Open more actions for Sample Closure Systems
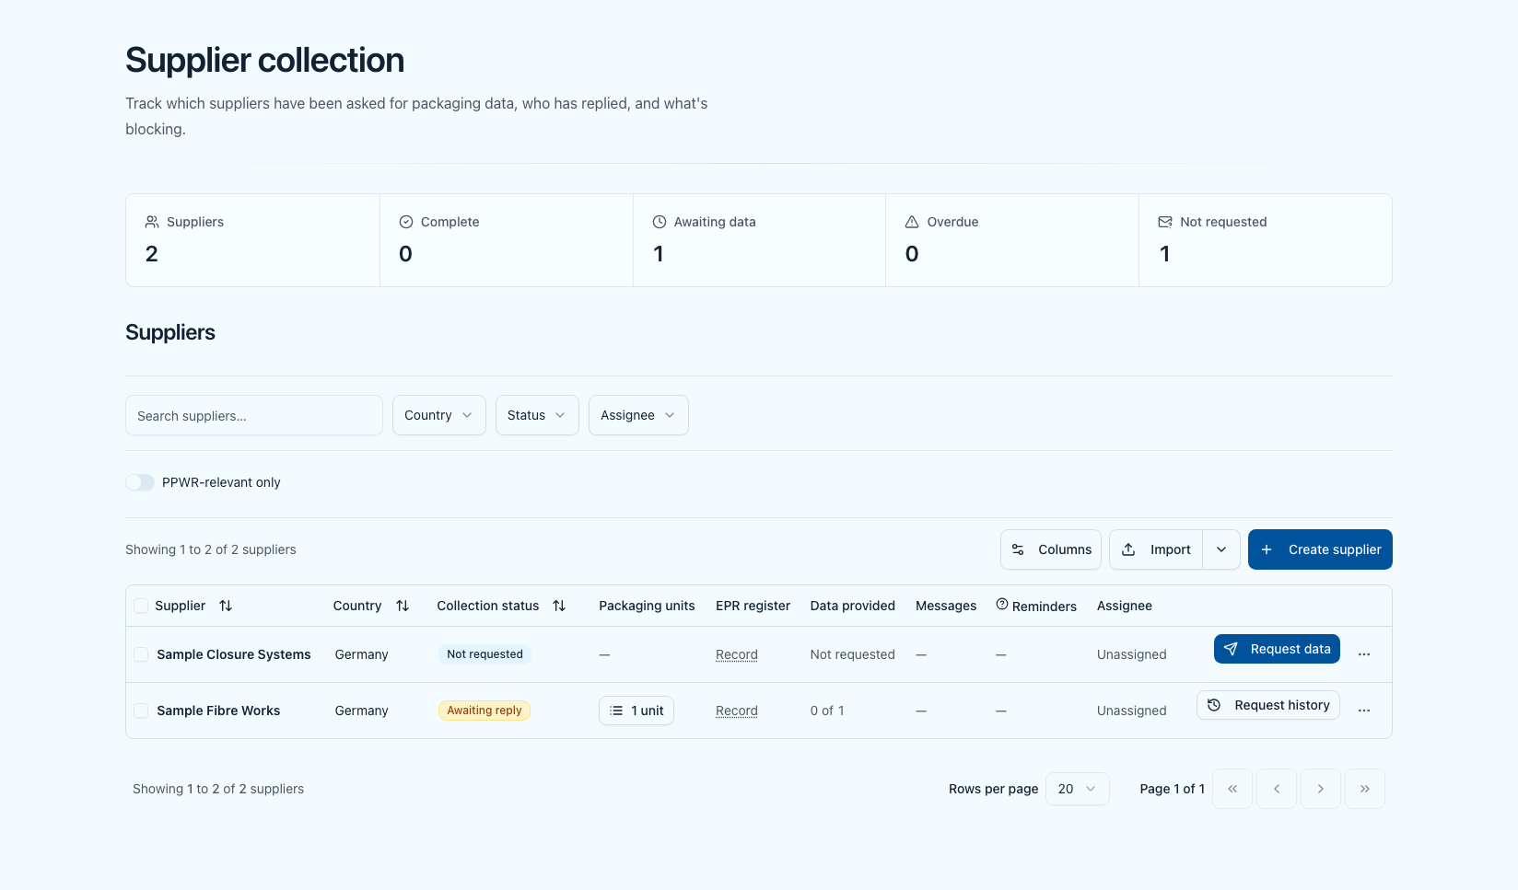This screenshot has width=1518, height=890. (x=1364, y=654)
